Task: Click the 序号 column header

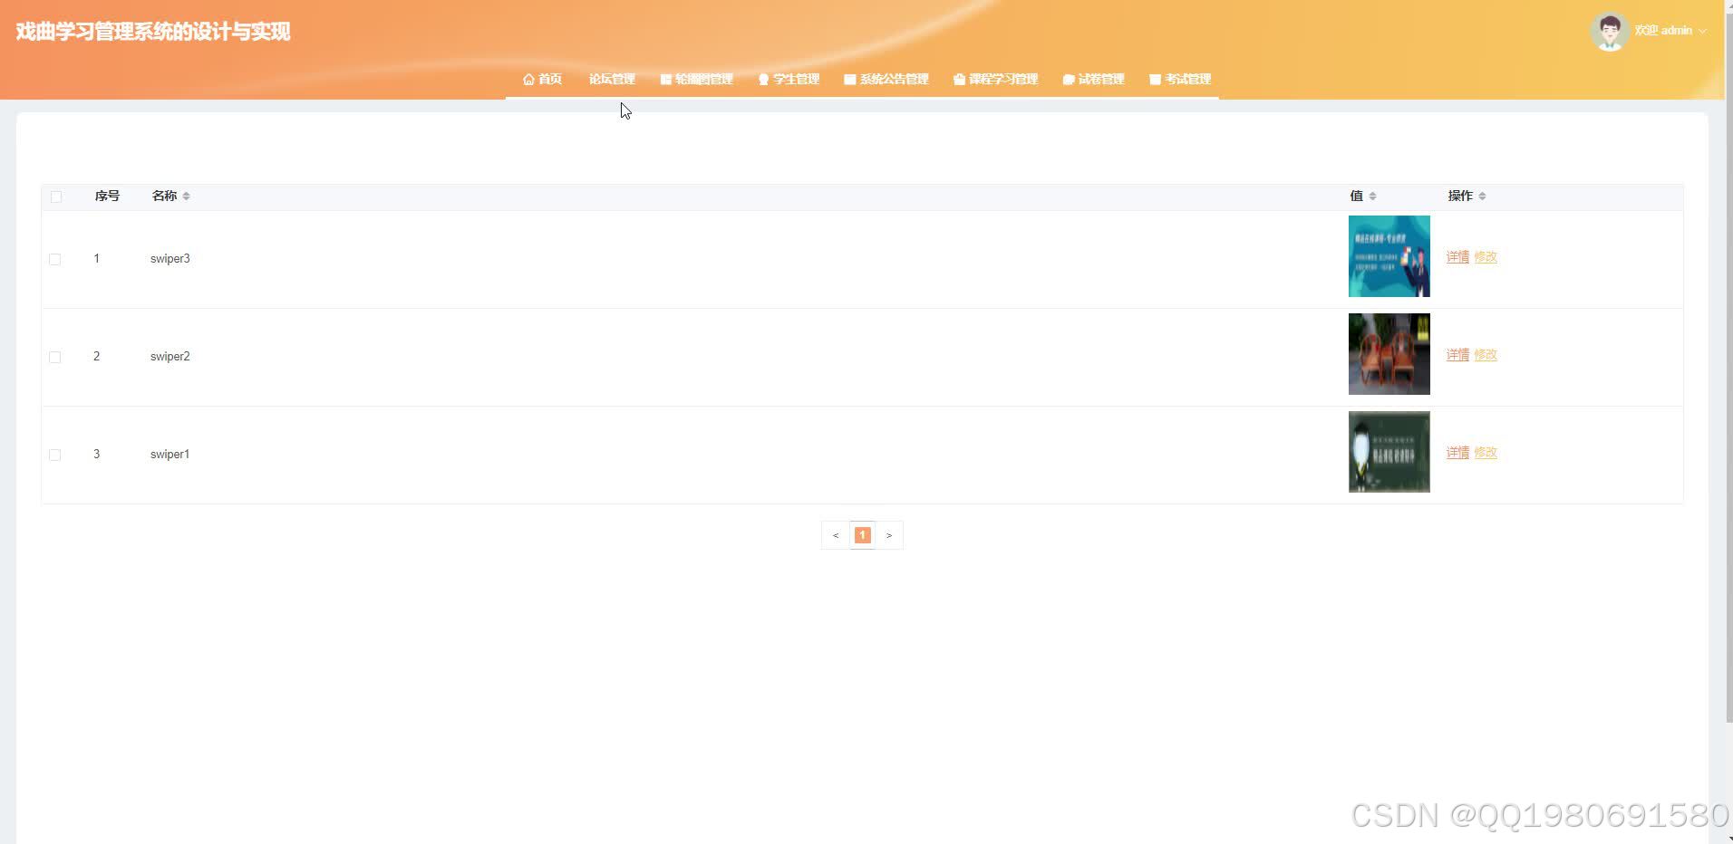Action: 107,196
